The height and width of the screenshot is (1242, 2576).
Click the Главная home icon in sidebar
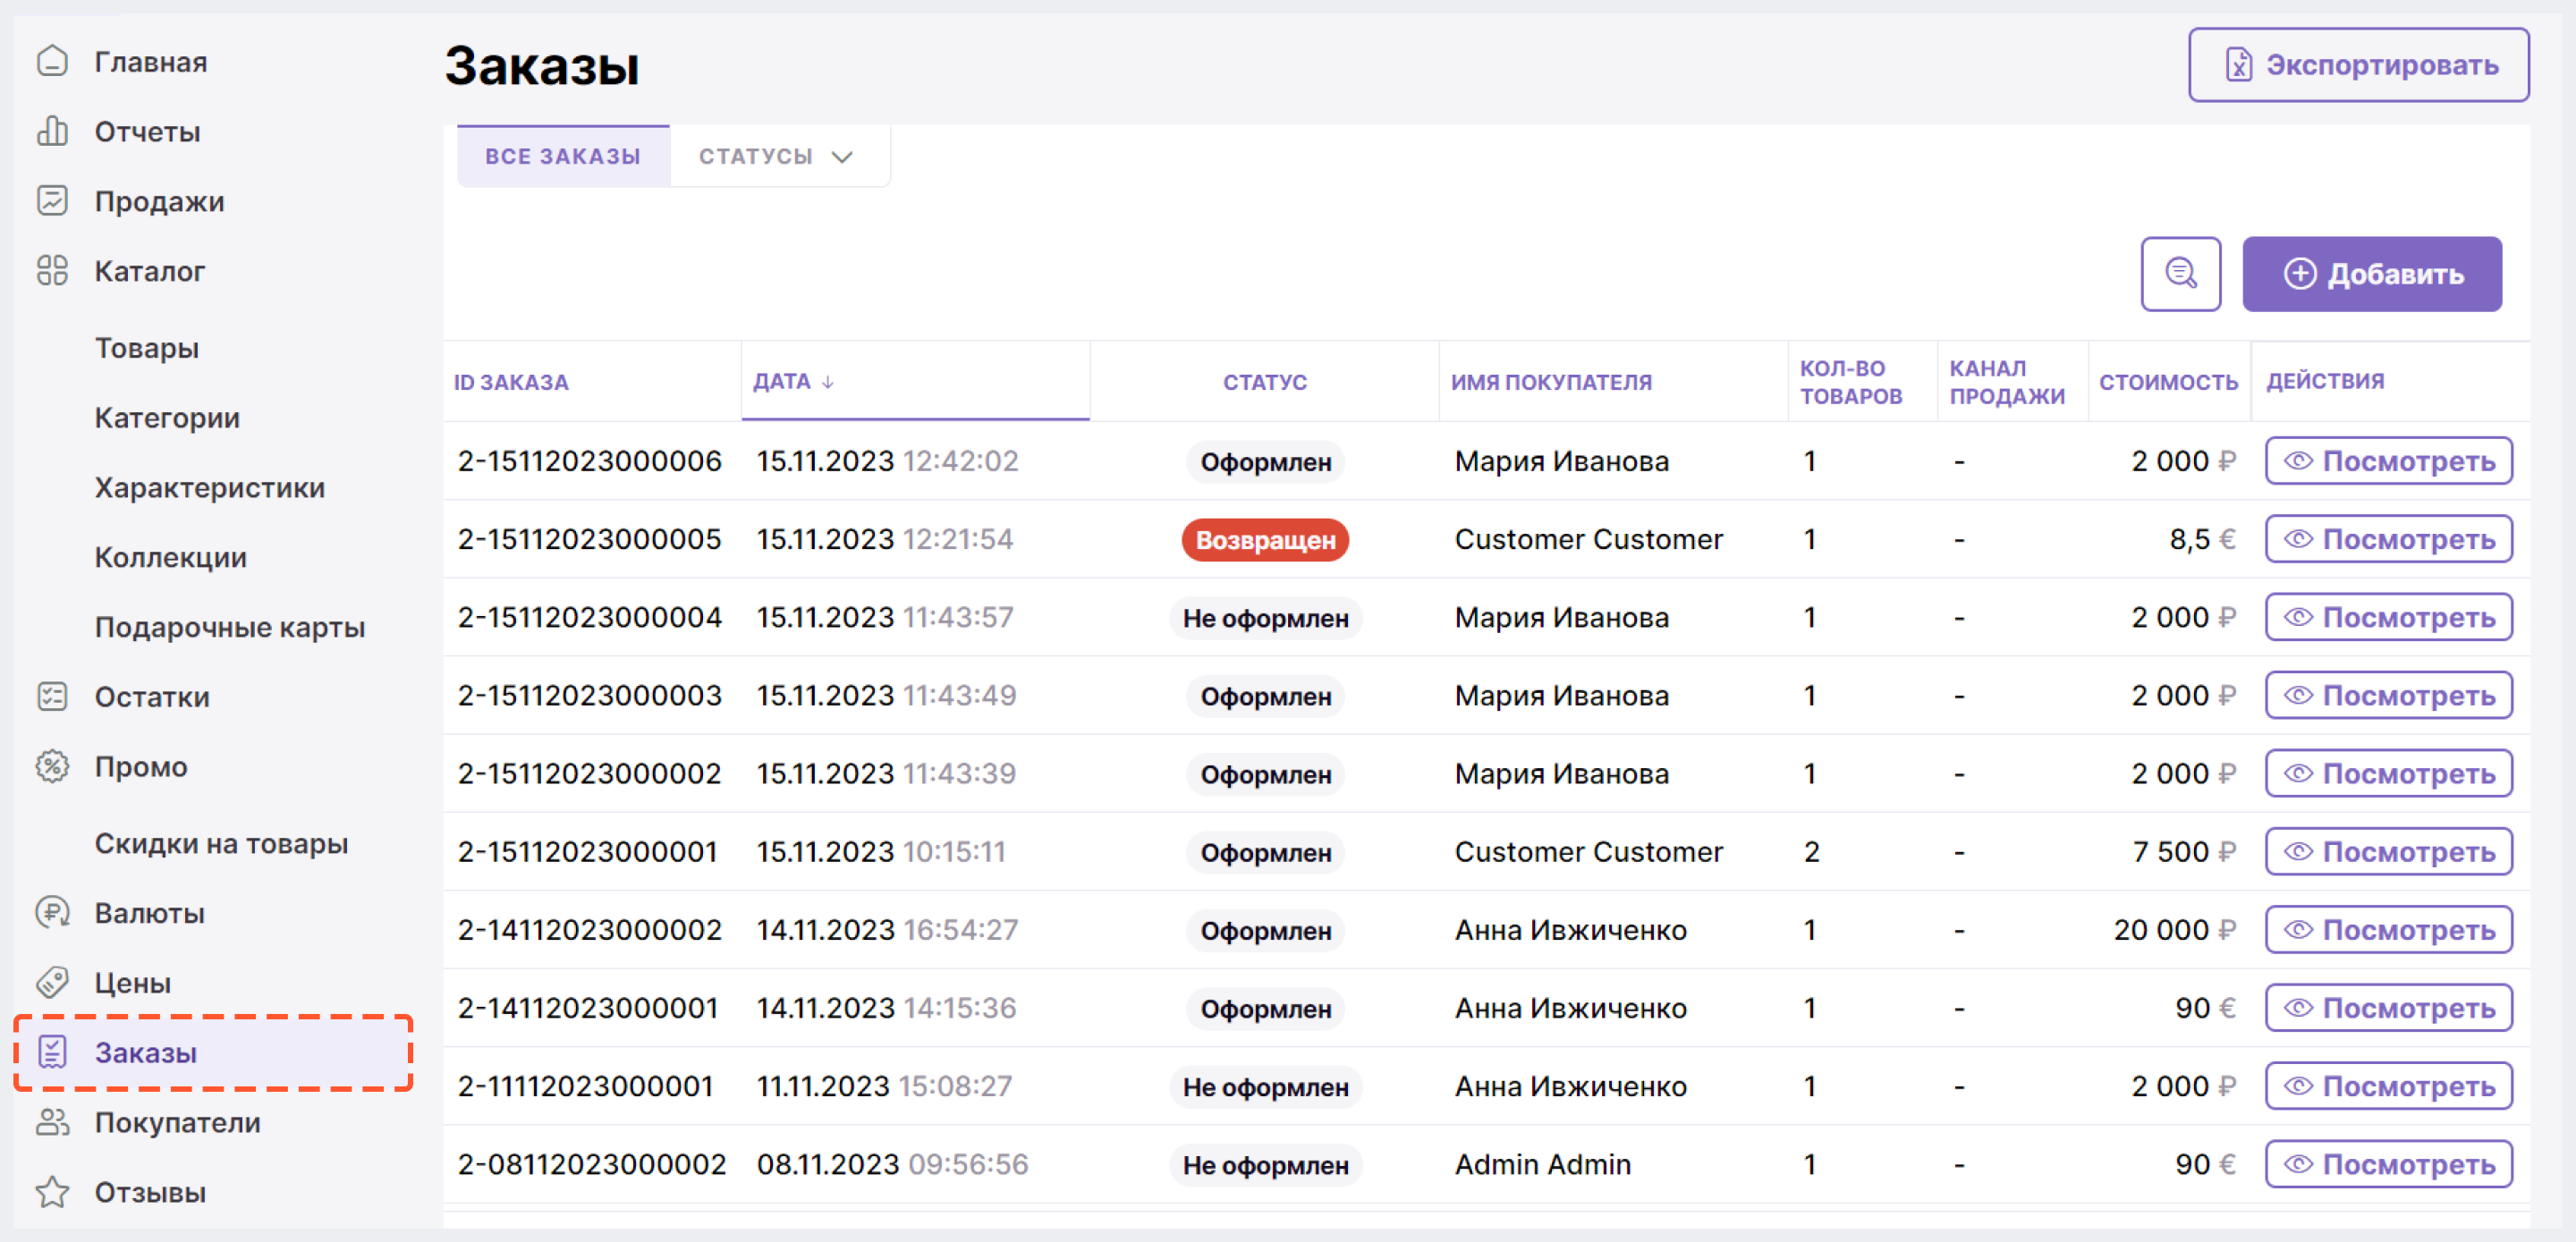tap(52, 62)
